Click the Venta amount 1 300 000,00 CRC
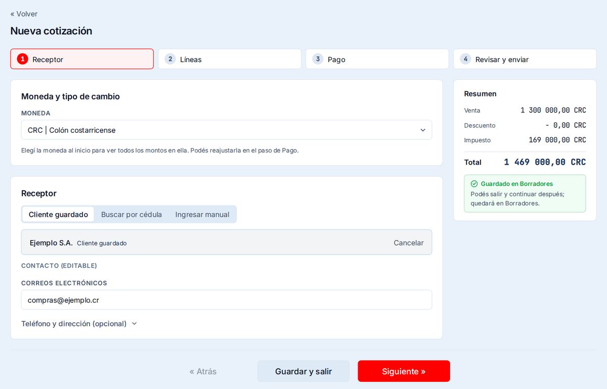 pyautogui.click(x=553, y=110)
